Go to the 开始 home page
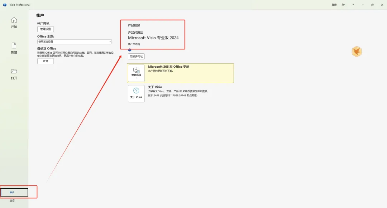Image resolution: width=387 pixels, height=208 pixels. click(14, 23)
